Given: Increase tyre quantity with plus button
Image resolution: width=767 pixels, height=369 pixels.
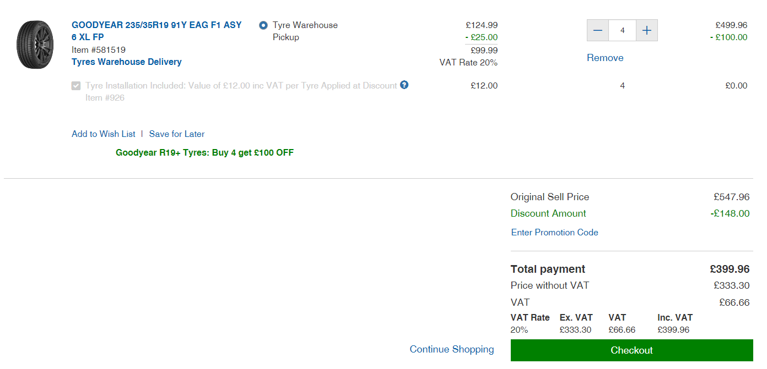Looking at the screenshot, I should click(x=647, y=30).
